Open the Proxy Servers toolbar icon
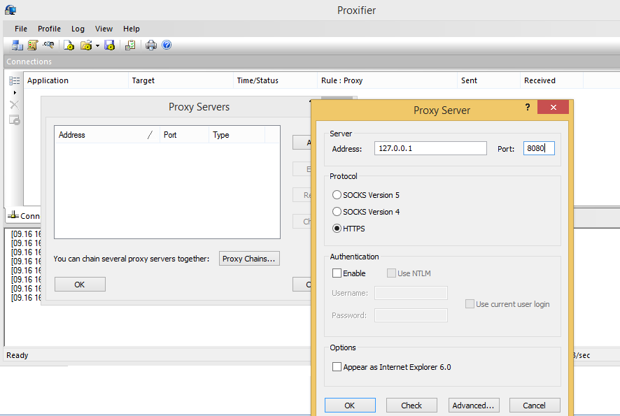Screen dimensions: 620x416 (17, 45)
